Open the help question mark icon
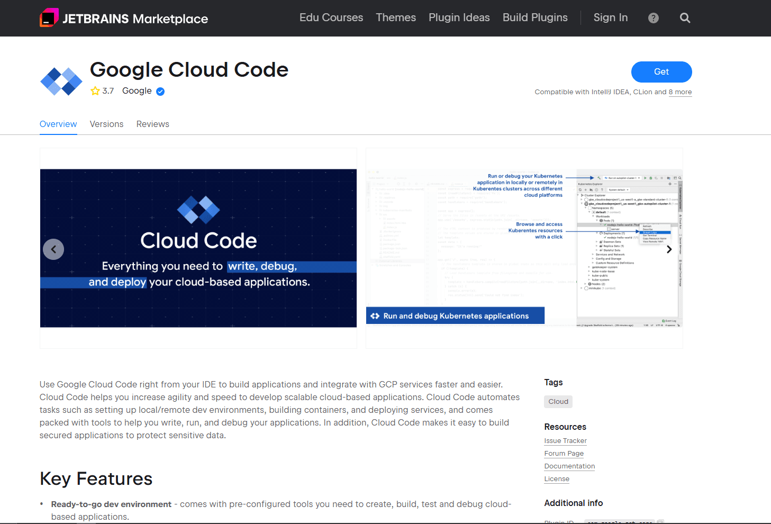 (654, 18)
